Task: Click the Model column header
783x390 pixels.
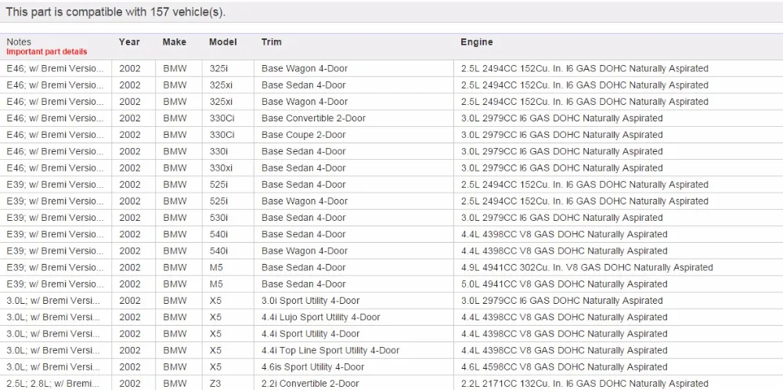Action: (x=222, y=42)
